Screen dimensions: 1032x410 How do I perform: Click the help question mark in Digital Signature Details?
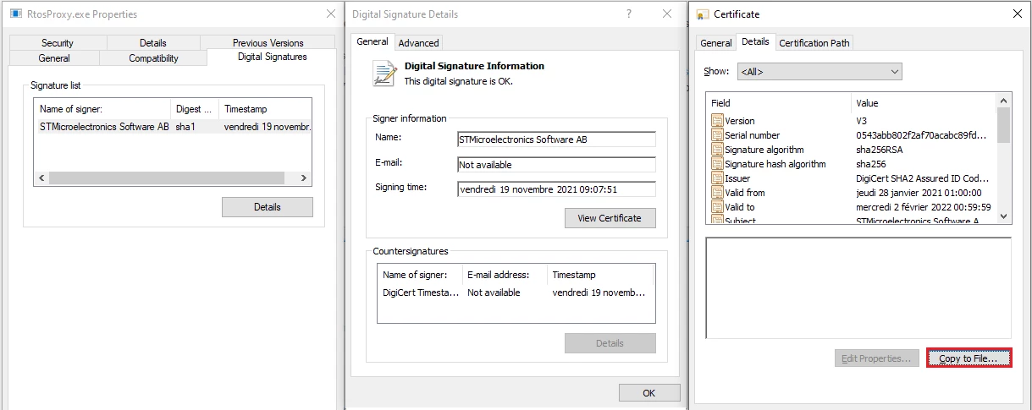coord(629,14)
